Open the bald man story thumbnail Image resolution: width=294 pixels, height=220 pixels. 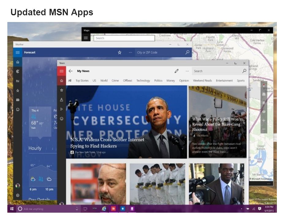(x=98, y=184)
